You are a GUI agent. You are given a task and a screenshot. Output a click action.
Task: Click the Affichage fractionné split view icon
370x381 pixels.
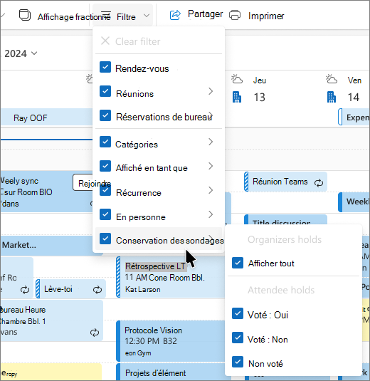(x=25, y=15)
